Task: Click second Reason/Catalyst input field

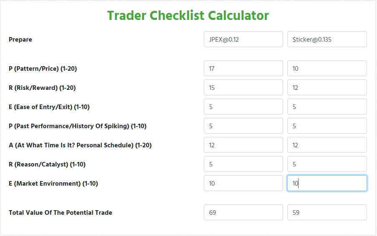Action: click(327, 164)
